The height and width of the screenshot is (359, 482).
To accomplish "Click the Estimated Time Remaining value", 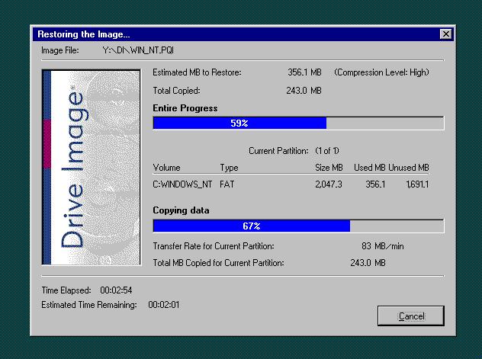I will pyautogui.click(x=164, y=305).
